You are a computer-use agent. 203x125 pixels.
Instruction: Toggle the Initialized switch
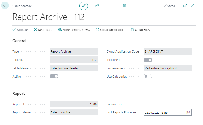[x=148, y=60]
